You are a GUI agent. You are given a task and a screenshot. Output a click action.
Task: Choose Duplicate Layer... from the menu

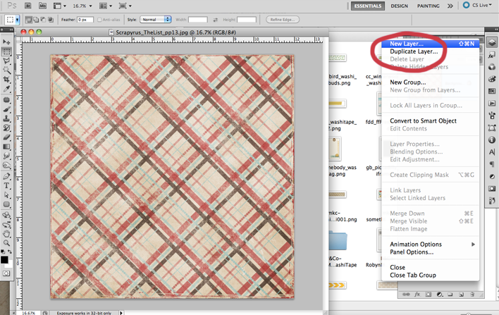pos(430,51)
